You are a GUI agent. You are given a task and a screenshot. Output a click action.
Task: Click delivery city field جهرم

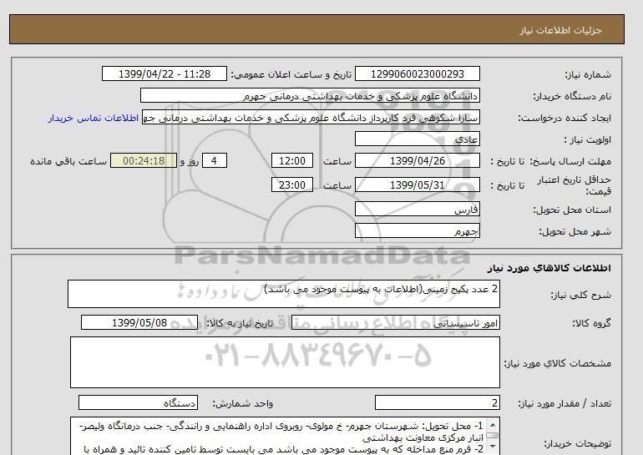coord(417,230)
